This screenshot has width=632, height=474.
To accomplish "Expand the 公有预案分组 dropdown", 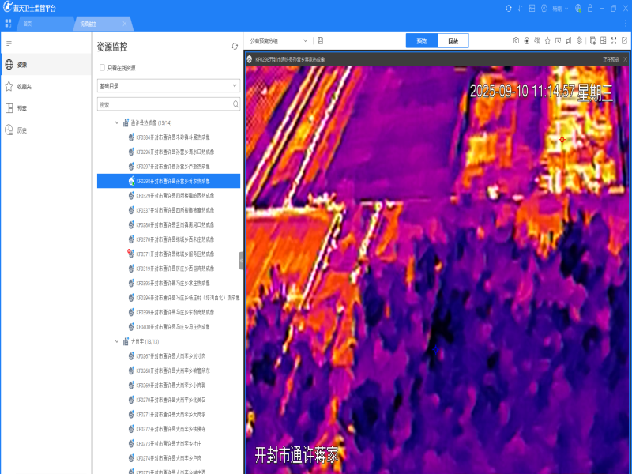I will point(279,40).
